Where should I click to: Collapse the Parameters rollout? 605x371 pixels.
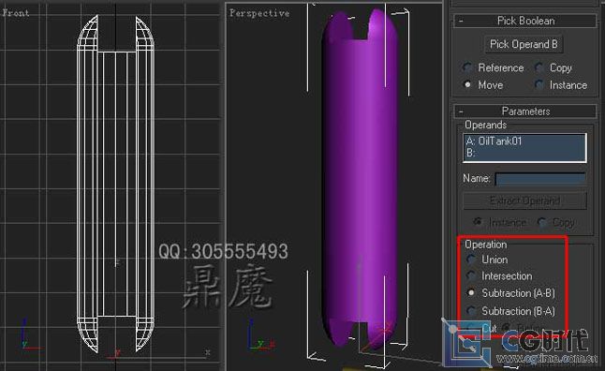[524, 111]
